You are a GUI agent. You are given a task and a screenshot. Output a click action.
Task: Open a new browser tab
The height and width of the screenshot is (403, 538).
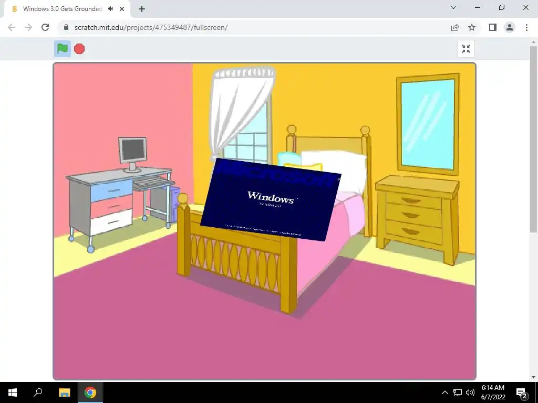click(x=142, y=9)
